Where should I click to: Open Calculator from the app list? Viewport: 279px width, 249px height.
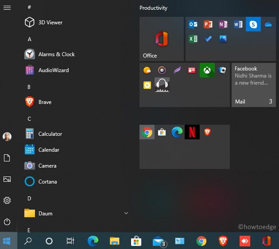tap(50, 134)
